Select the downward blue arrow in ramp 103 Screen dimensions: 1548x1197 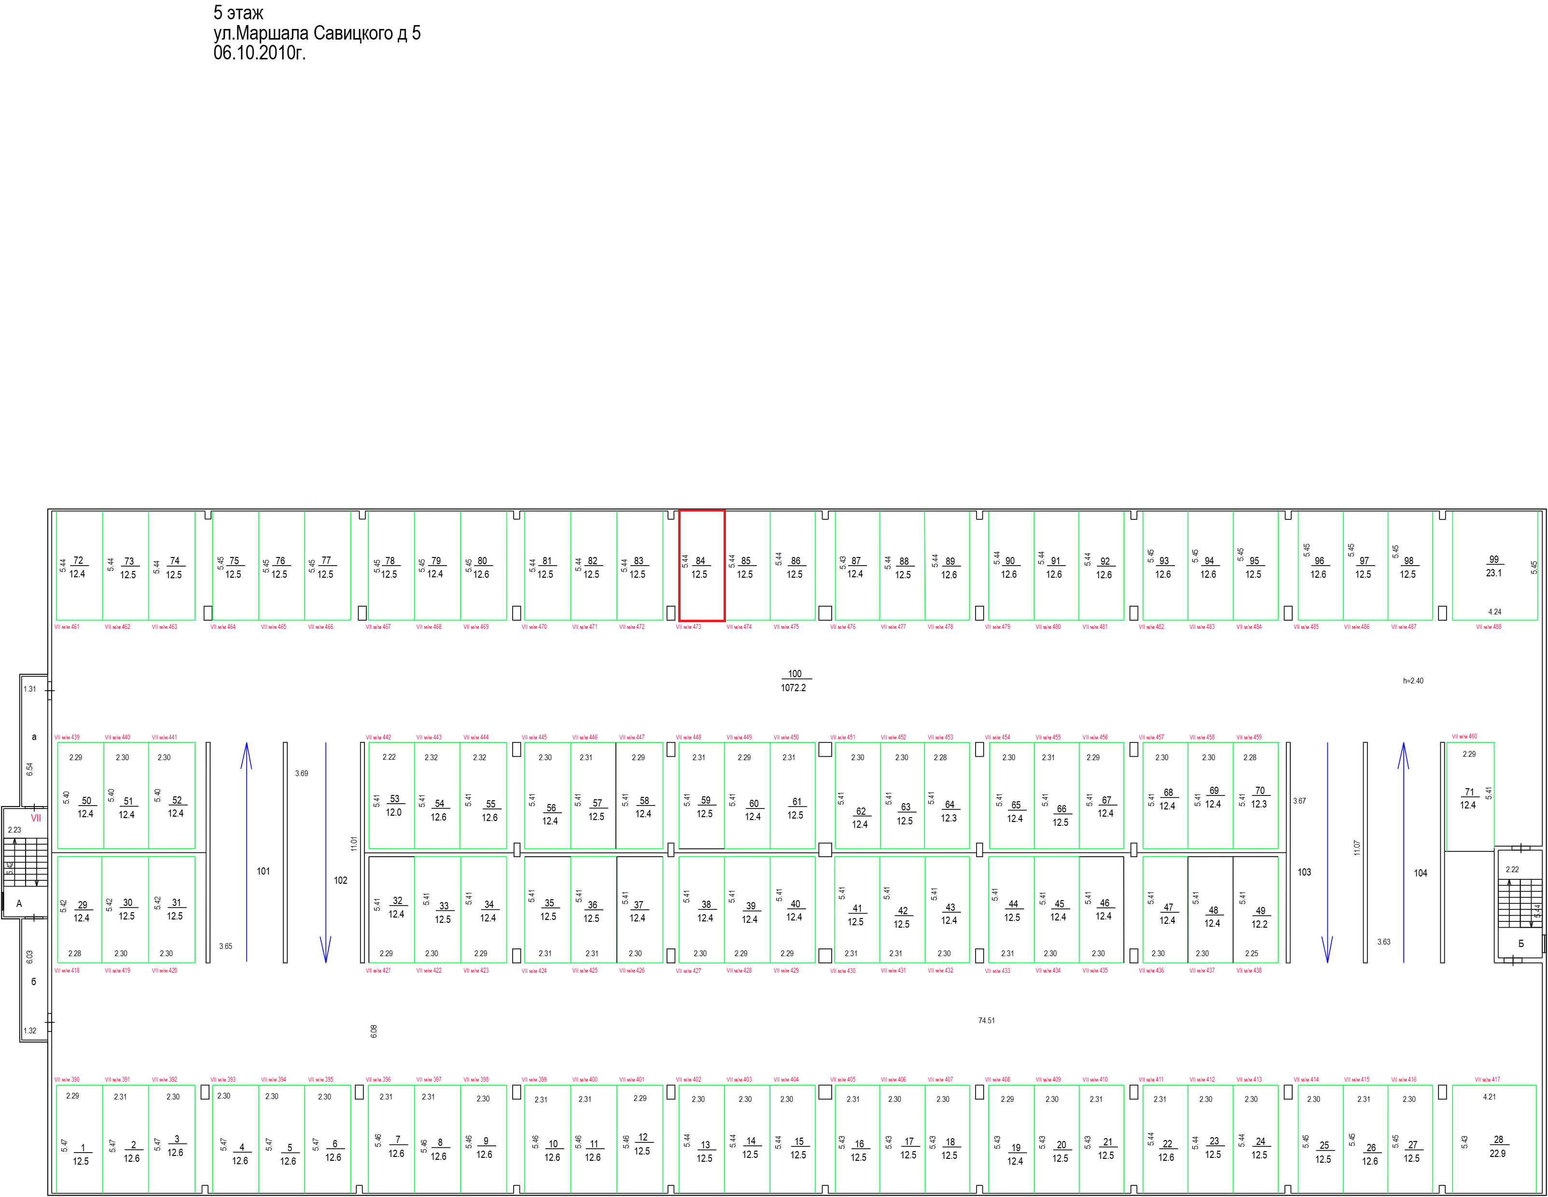tap(1327, 852)
